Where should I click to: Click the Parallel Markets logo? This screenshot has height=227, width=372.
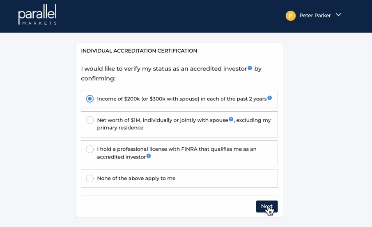pyautogui.click(x=37, y=14)
